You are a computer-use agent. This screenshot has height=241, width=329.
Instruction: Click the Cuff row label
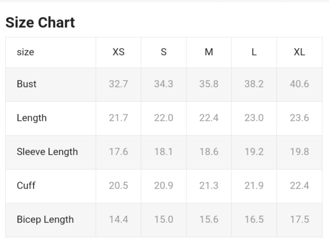click(x=26, y=185)
